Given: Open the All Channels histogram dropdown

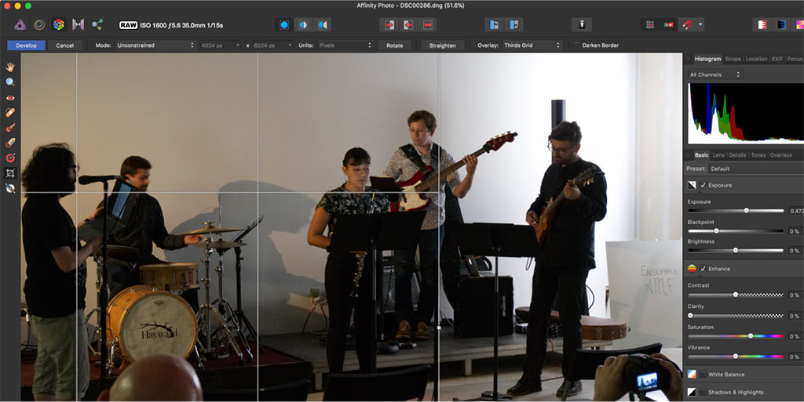Looking at the screenshot, I should 715,74.
